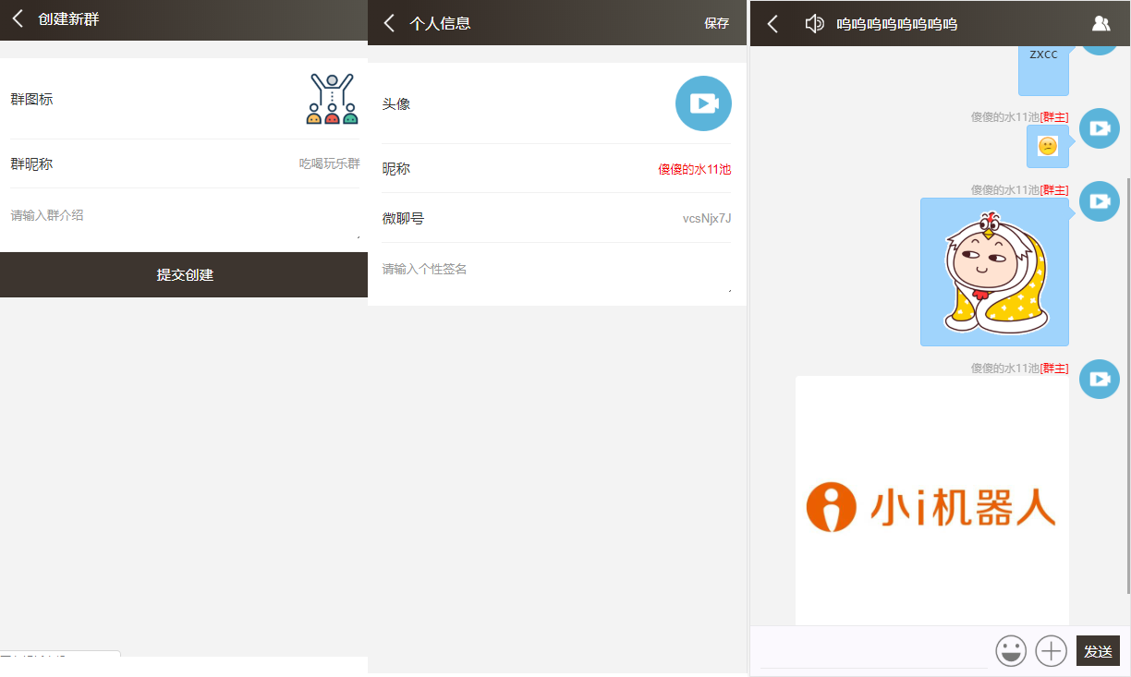Change the profile avatar next to 头像

pyautogui.click(x=703, y=103)
